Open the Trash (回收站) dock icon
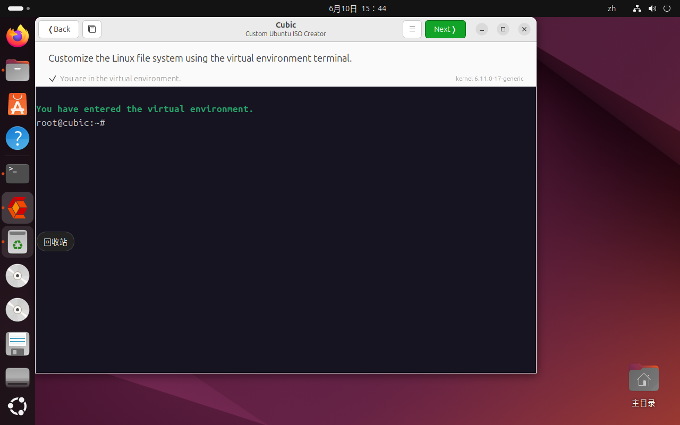 (x=18, y=242)
